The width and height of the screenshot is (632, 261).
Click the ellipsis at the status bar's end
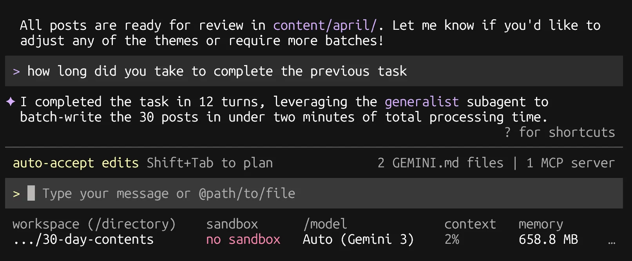click(612, 242)
